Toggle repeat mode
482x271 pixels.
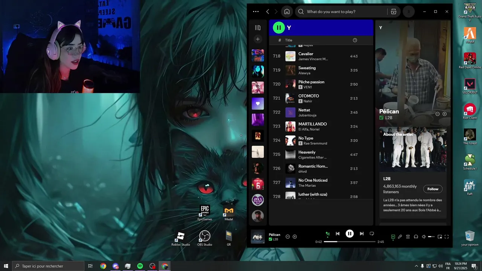(x=372, y=234)
